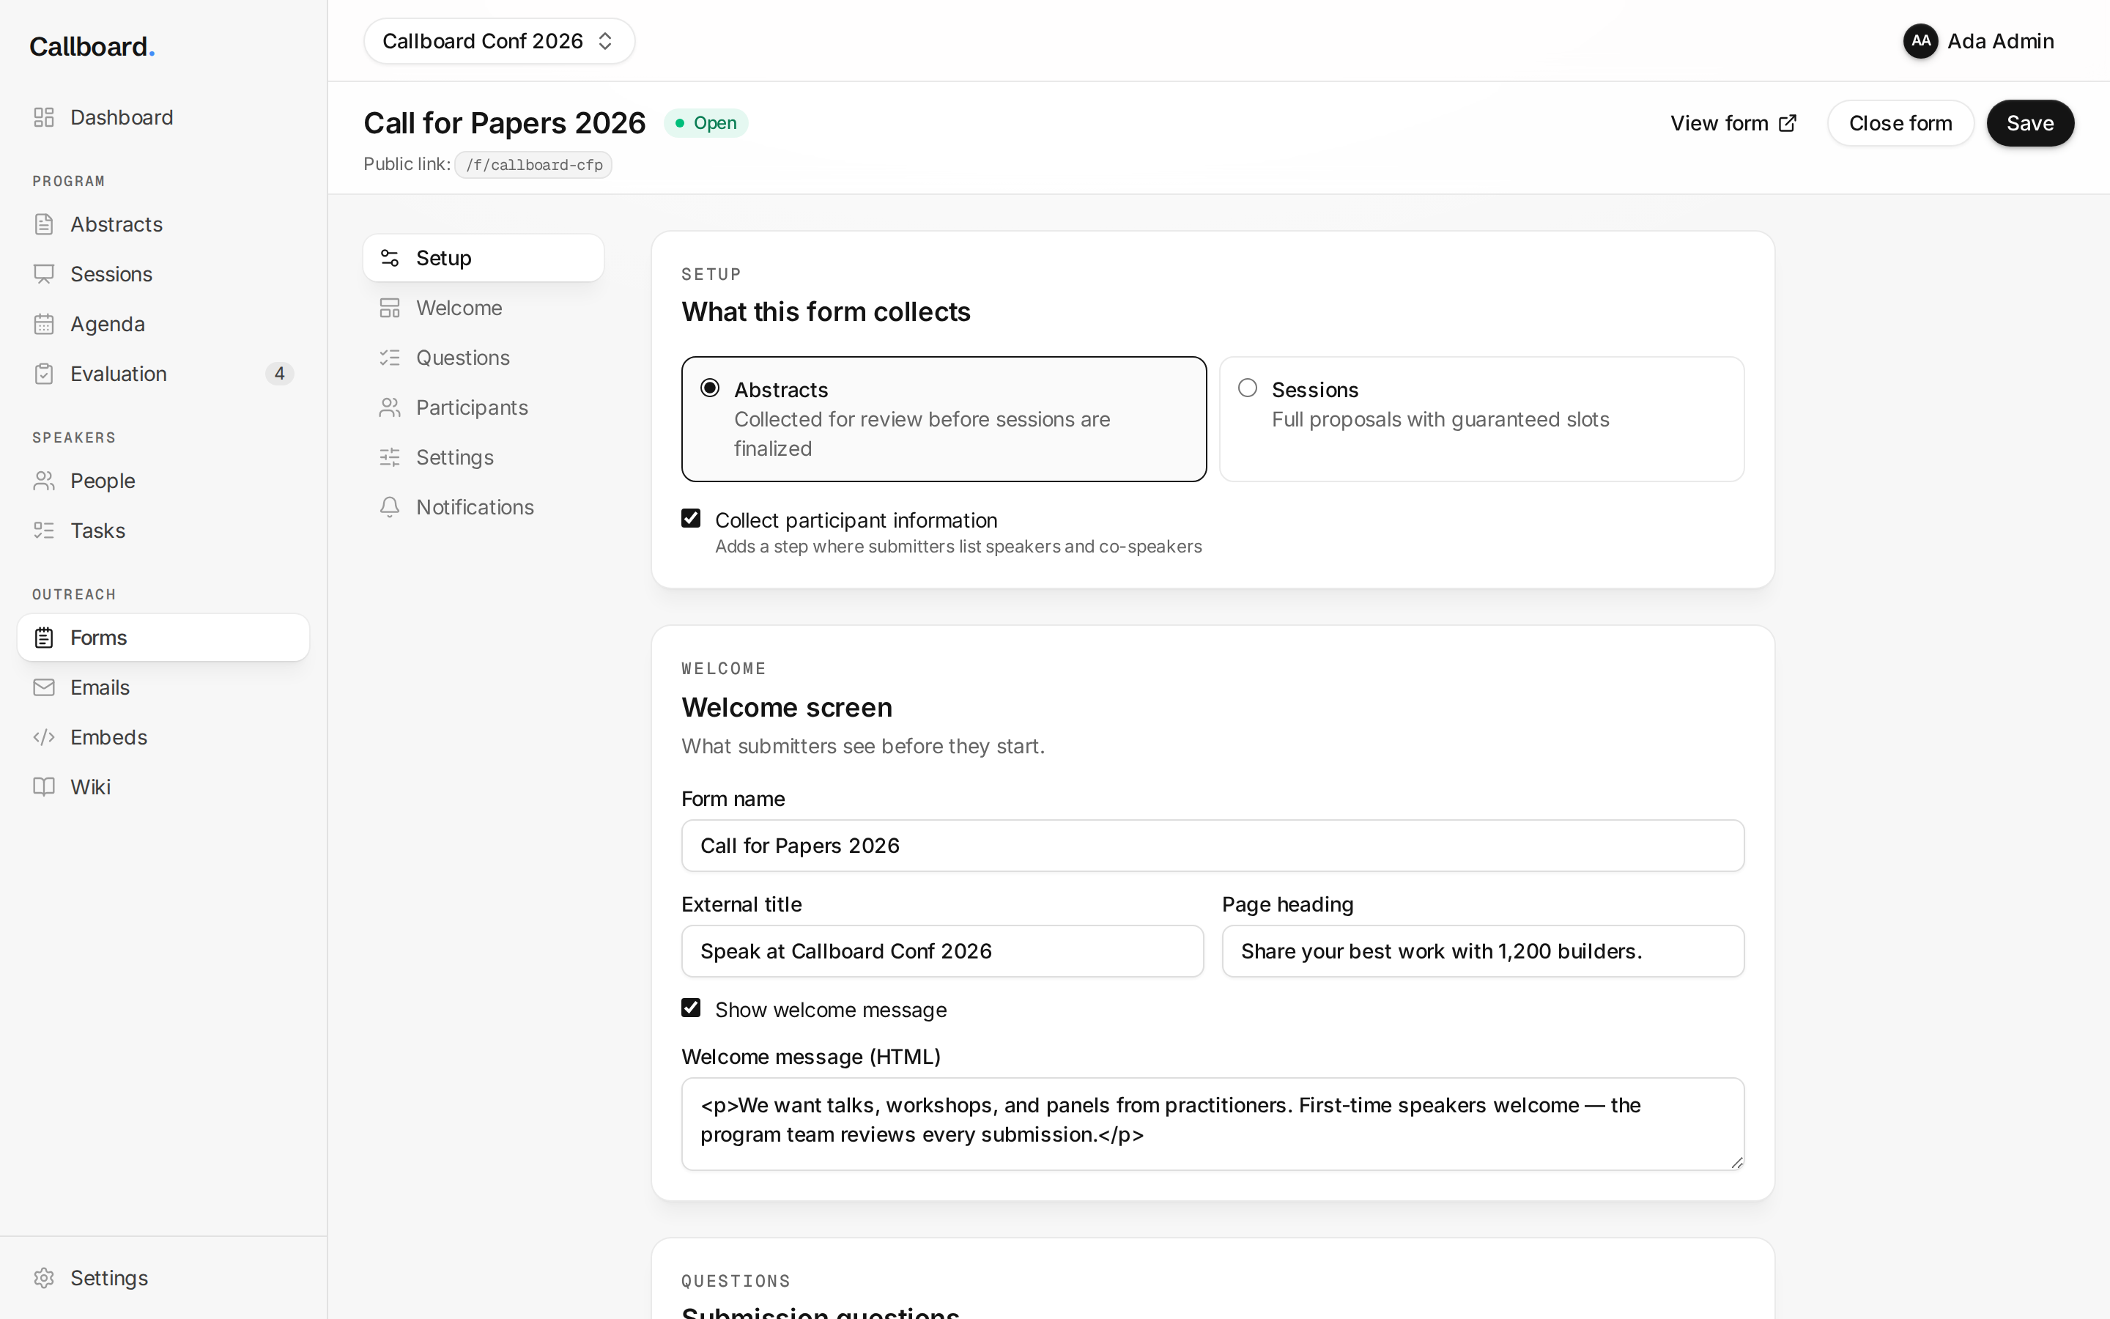Click the Call for Papers 2026 page title
2110x1319 pixels.
[x=504, y=123]
